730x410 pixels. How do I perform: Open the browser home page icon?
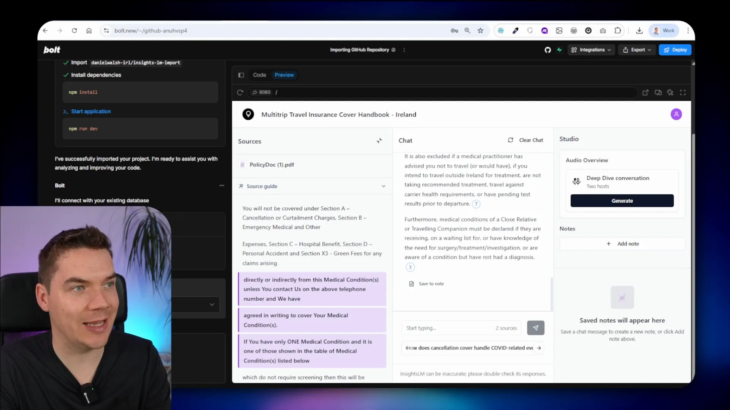[x=89, y=31]
